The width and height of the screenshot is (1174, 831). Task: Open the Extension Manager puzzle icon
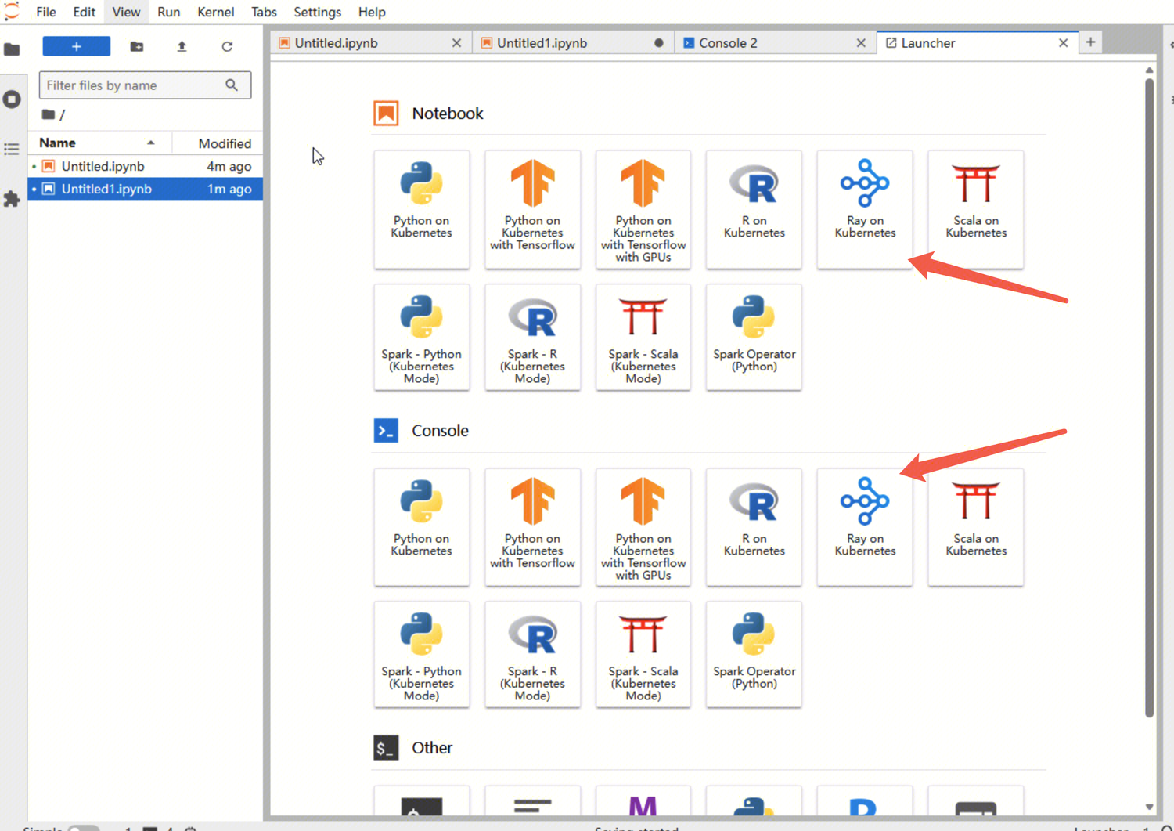click(x=12, y=199)
